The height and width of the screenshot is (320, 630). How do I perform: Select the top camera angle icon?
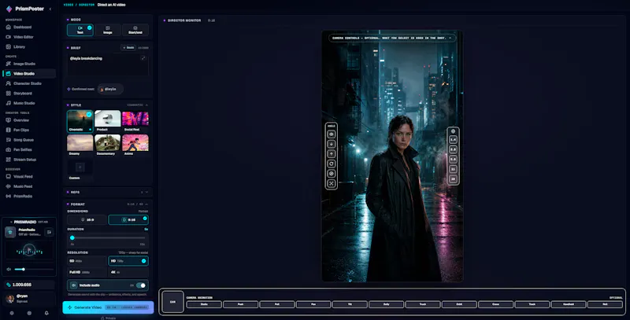(331, 134)
